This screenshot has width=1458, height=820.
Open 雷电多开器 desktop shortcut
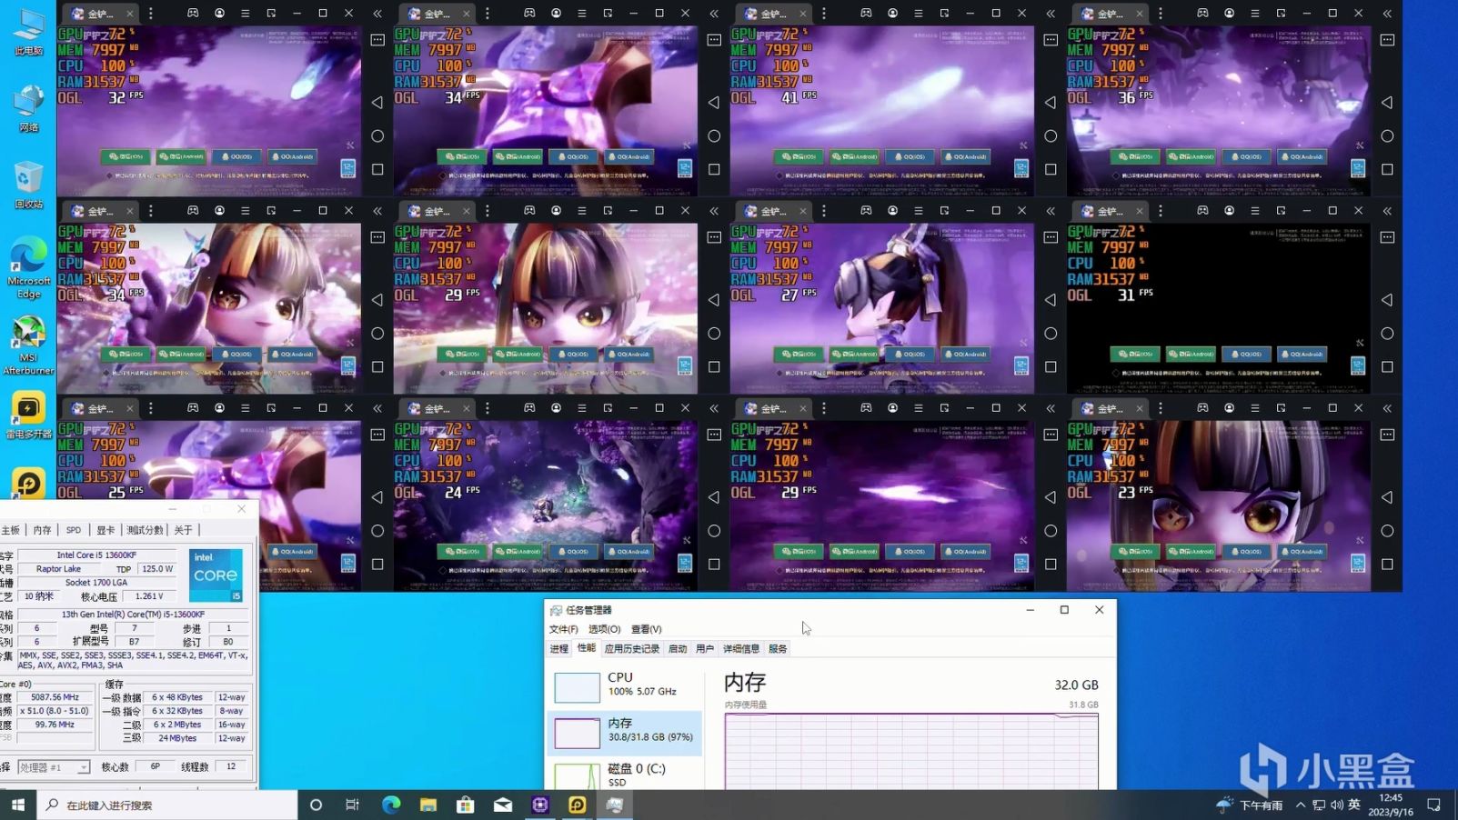point(28,416)
